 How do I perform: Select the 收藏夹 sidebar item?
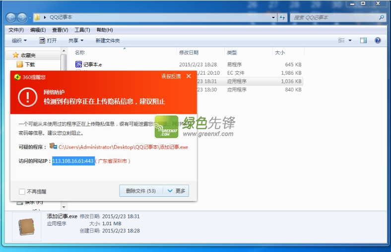[x=28, y=55]
